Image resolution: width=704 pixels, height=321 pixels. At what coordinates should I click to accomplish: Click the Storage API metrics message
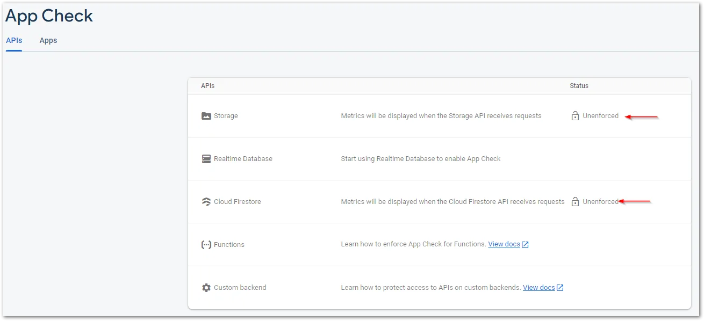[x=441, y=115]
